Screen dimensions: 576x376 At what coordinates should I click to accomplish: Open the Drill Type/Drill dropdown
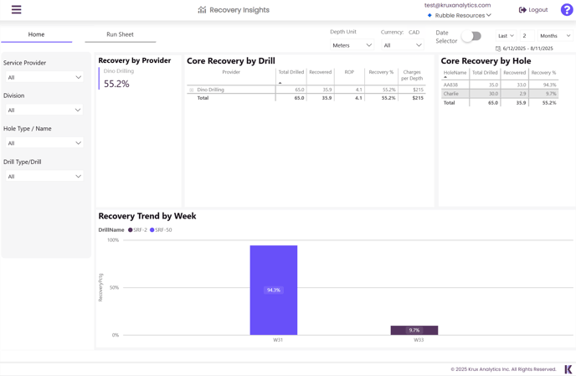(44, 177)
